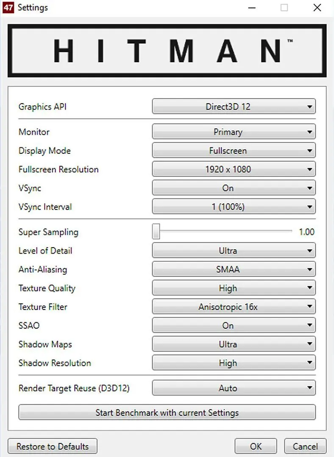
Task: Open Shadow Maps dropdown
Action: (234, 344)
